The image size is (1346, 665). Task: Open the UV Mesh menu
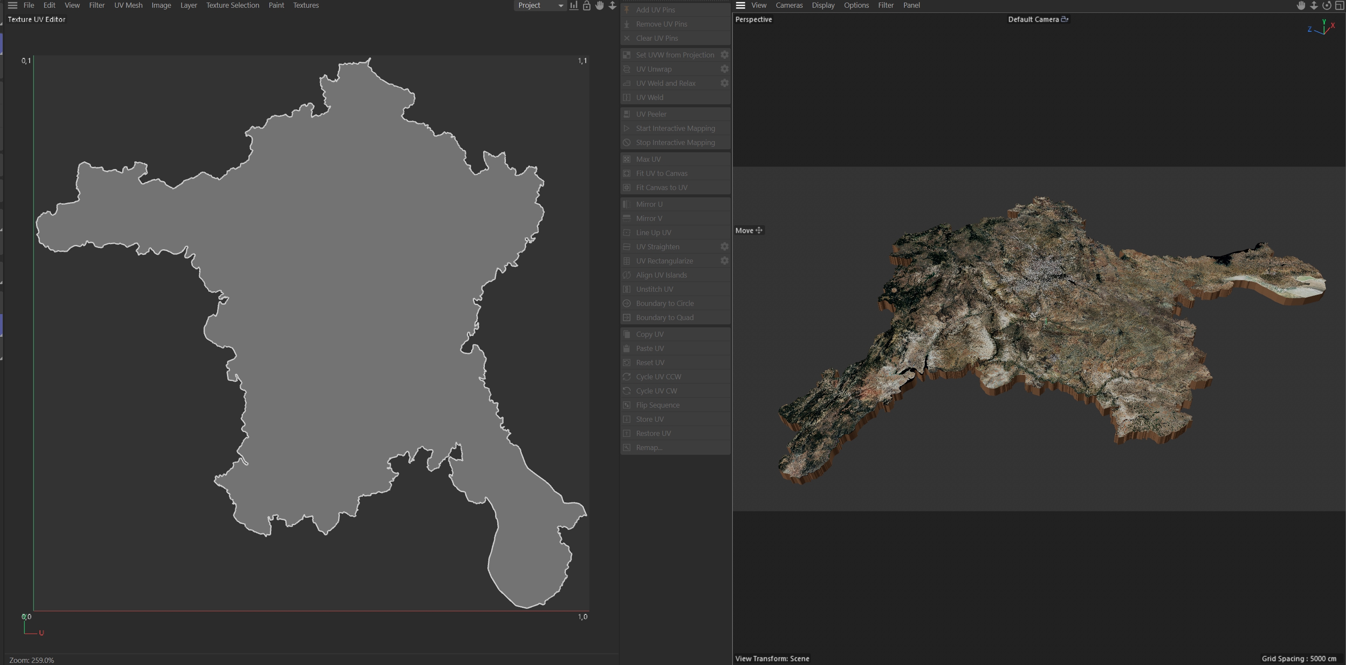(128, 5)
